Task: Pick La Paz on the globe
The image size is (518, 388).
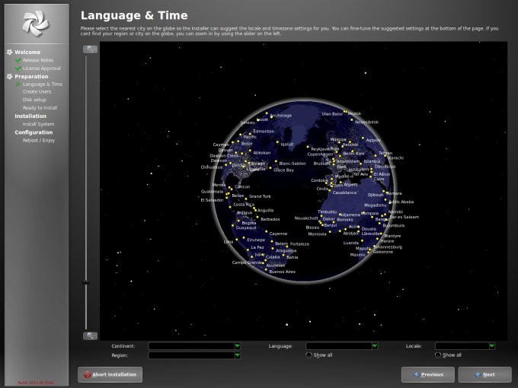Action: (257, 247)
